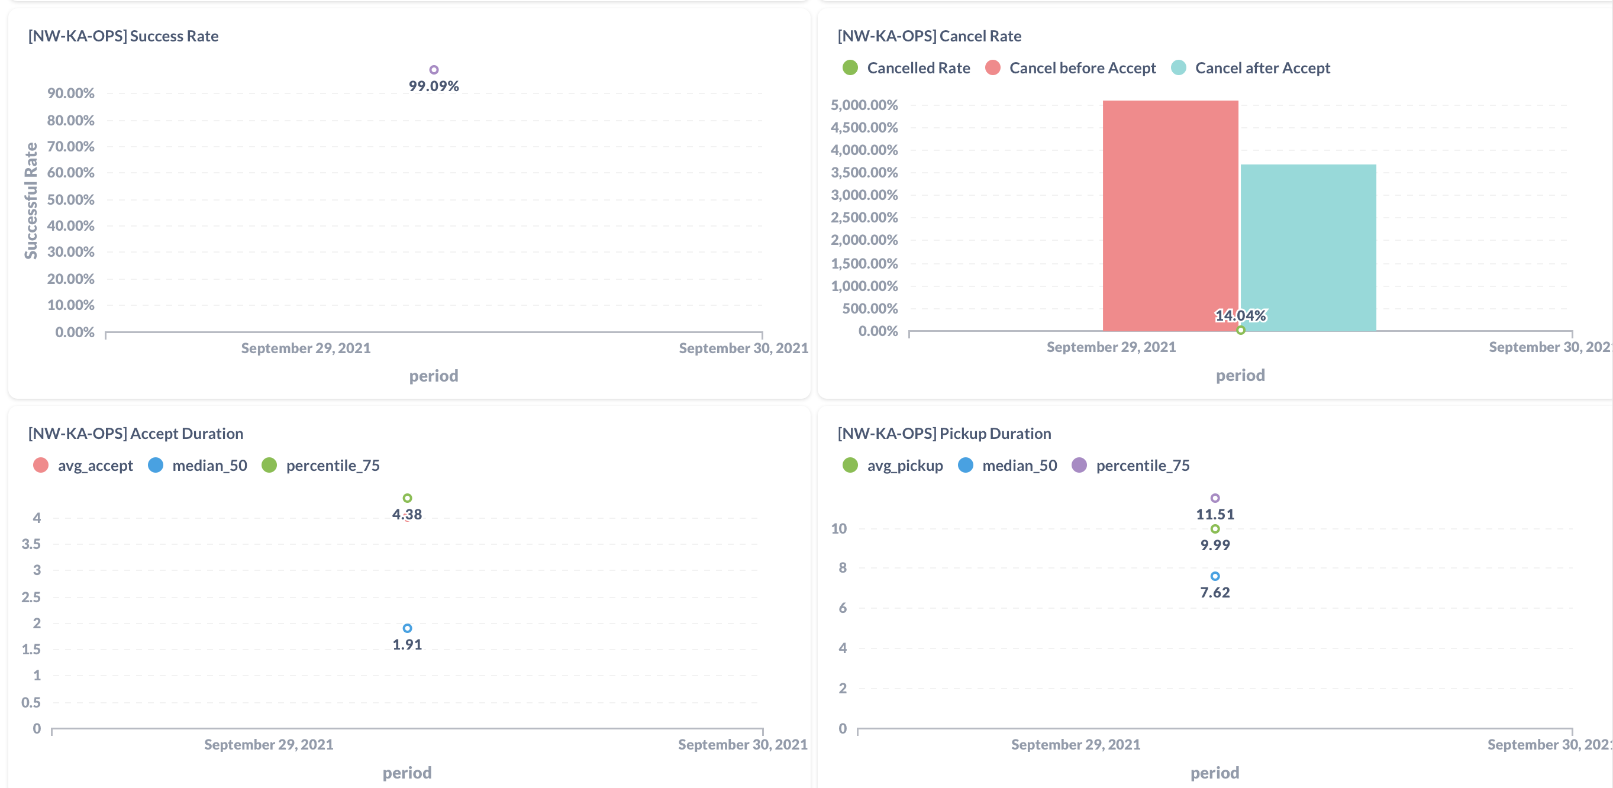Toggle the Cancel before Accept legend item

(1082, 67)
